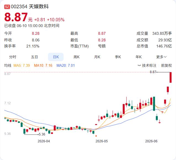176x160 pixels.
Task: Click the orange dot marker below the chart
Action: click(96, 136)
